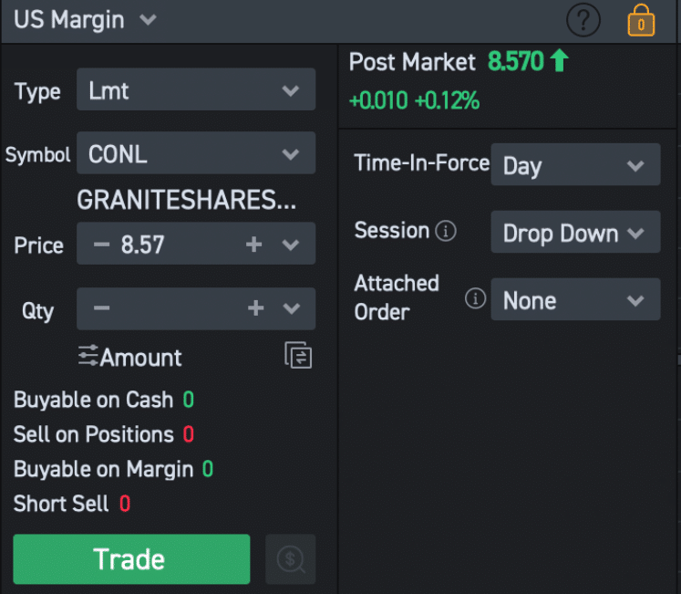This screenshot has width=681, height=594.
Task: Click the Session info icon
Action: click(x=446, y=231)
